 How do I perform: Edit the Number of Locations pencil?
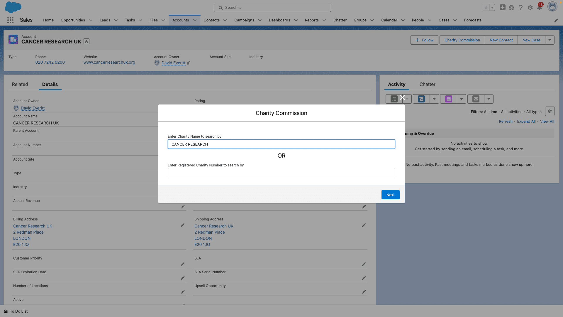point(183,292)
